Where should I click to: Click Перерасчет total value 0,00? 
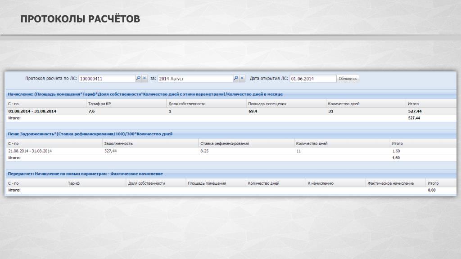(432, 190)
